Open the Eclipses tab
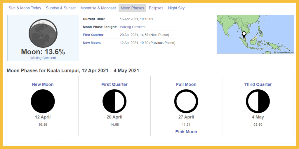The width and height of the screenshot is (299, 149). click(x=156, y=8)
